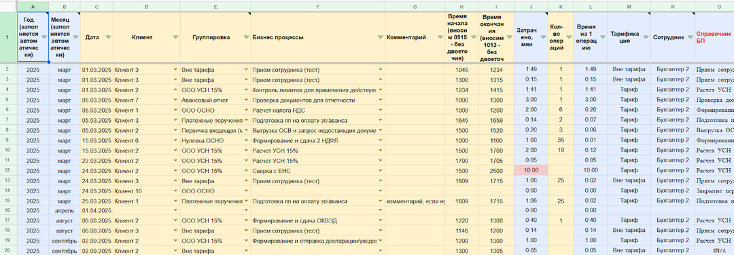The width and height of the screenshot is (734, 255).
Task: Open Нулевка ОСНО dropdown arrow
Action: click(x=246, y=140)
